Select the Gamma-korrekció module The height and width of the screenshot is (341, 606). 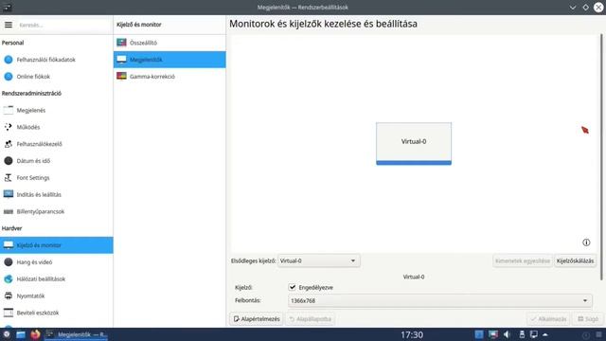tap(169, 77)
